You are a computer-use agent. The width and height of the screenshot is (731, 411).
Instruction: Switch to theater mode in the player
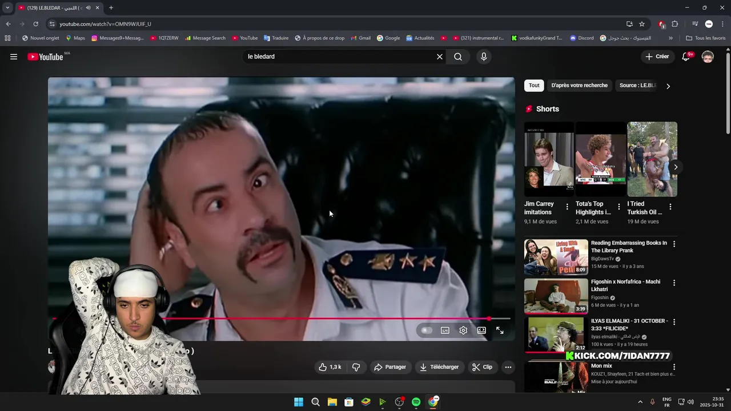[481, 331]
